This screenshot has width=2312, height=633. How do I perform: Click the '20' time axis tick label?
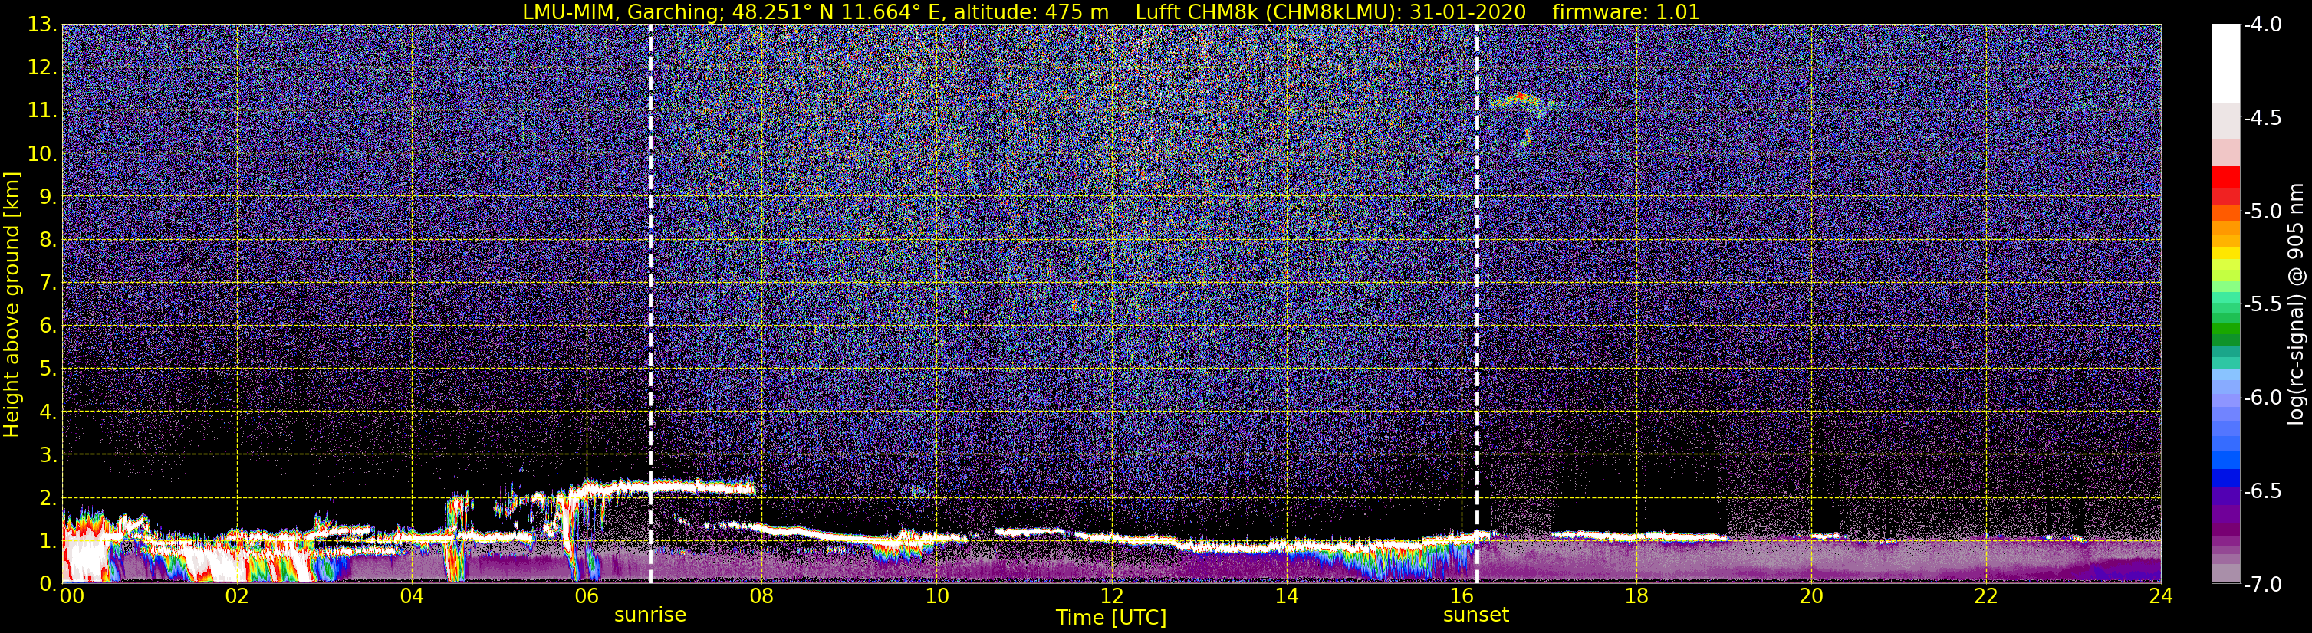pos(1811,596)
